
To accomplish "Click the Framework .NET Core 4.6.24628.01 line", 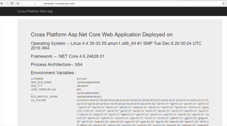I will coord(67,56).
